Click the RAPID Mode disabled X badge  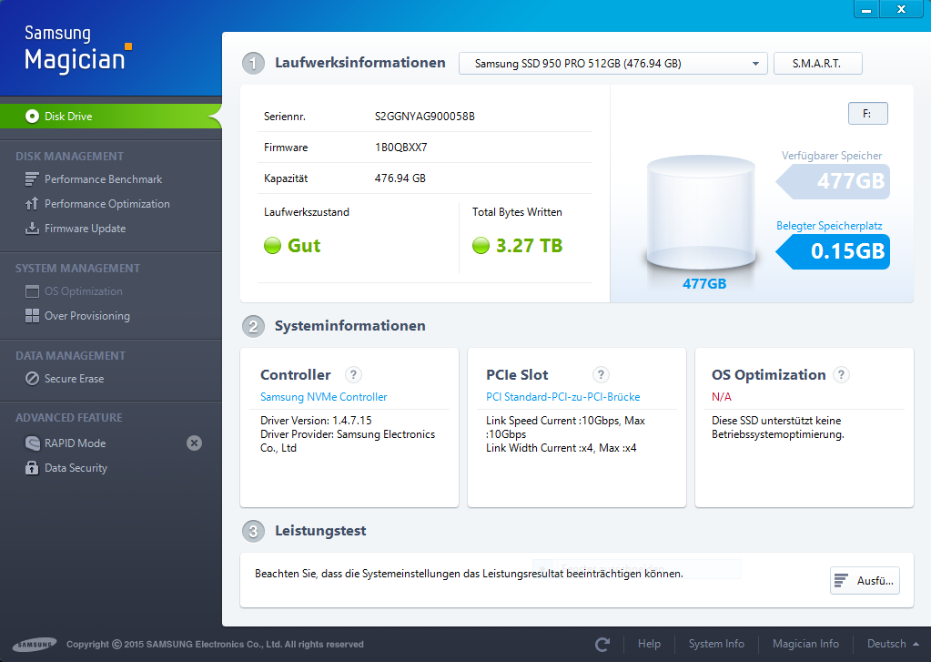tap(194, 443)
